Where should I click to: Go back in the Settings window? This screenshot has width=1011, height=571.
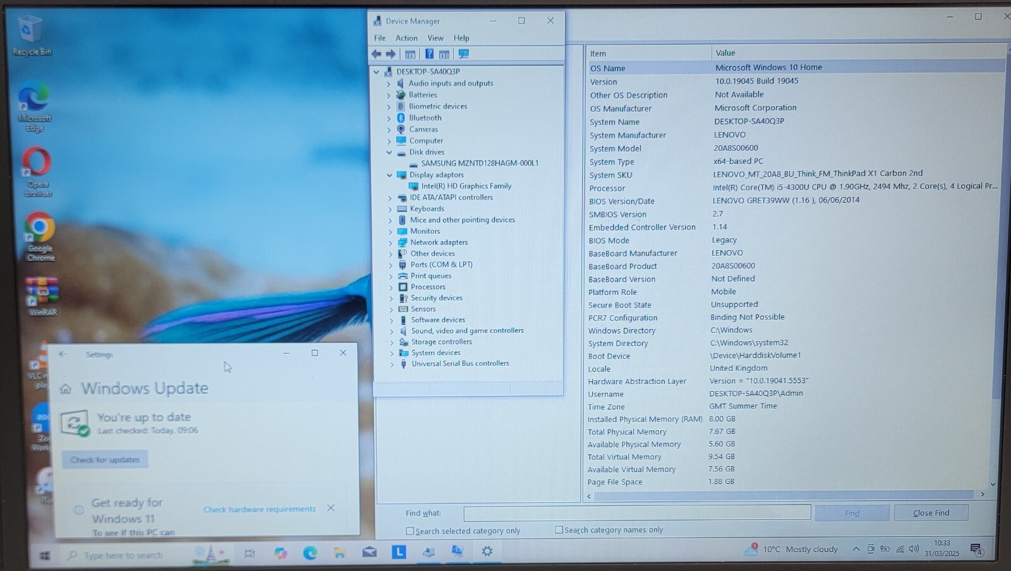click(x=63, y=354)
